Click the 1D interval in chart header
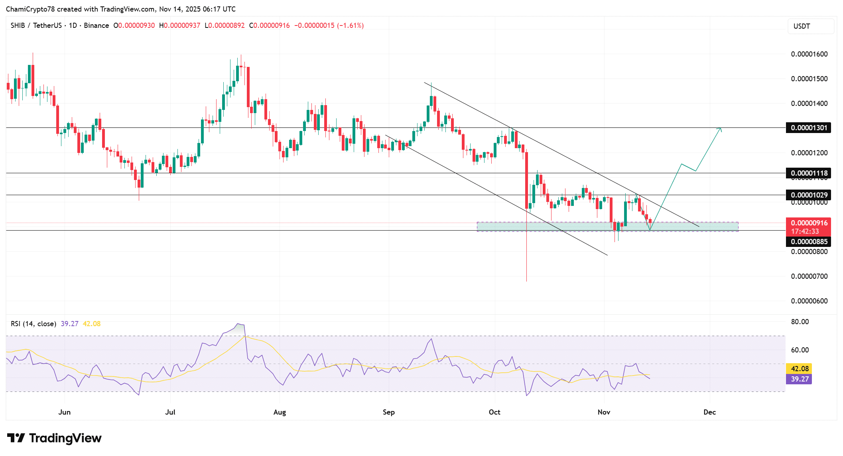Viewport: 843px width, 456px height. tap(73, 25)
